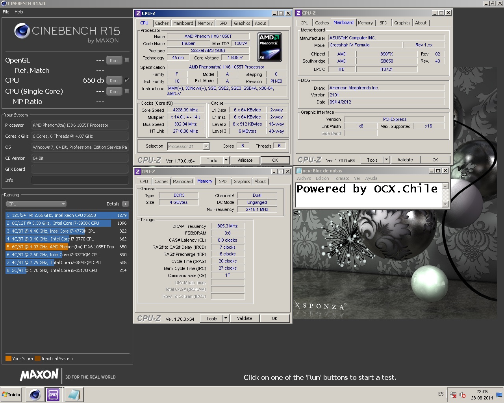Open Archivo menu in Notepad
Image resolution: width=504 pixels, height=403 pixels.
304,178
